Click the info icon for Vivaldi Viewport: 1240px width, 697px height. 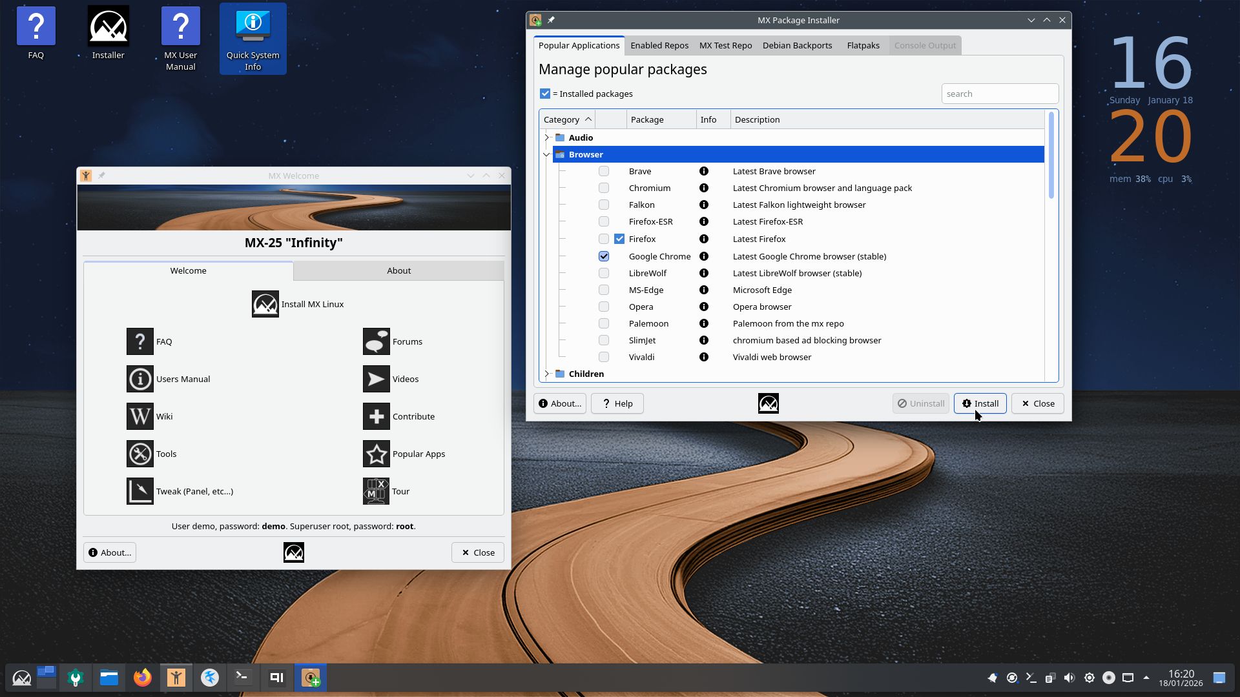[704, 357]
